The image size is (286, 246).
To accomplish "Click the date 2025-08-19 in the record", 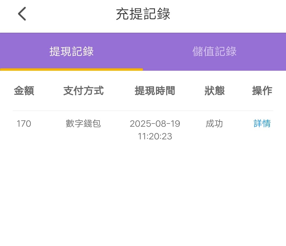I will (155, 124).
